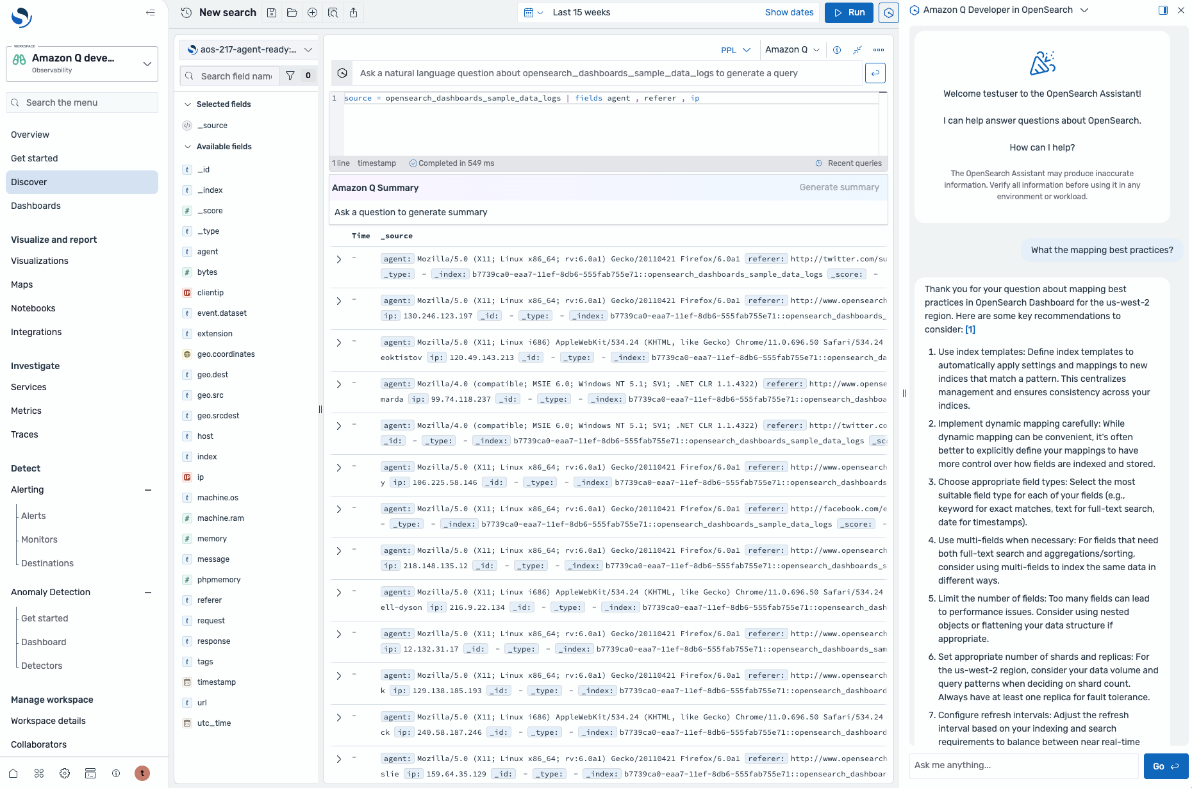This screenshot has width=1192, height=788.
Task: Expand the row with ip 130.246.123.197
Action: tap(338, 300)
